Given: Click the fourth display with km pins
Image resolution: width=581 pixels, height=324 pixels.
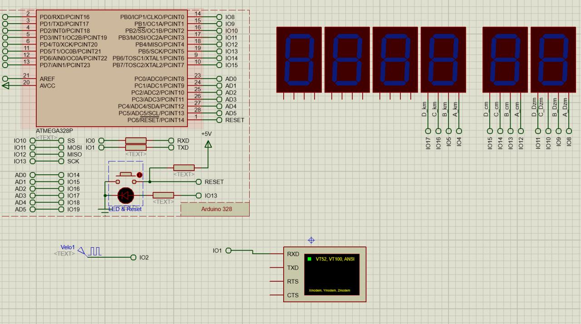Looking at the screenshot, I should [x=443, y=59].
